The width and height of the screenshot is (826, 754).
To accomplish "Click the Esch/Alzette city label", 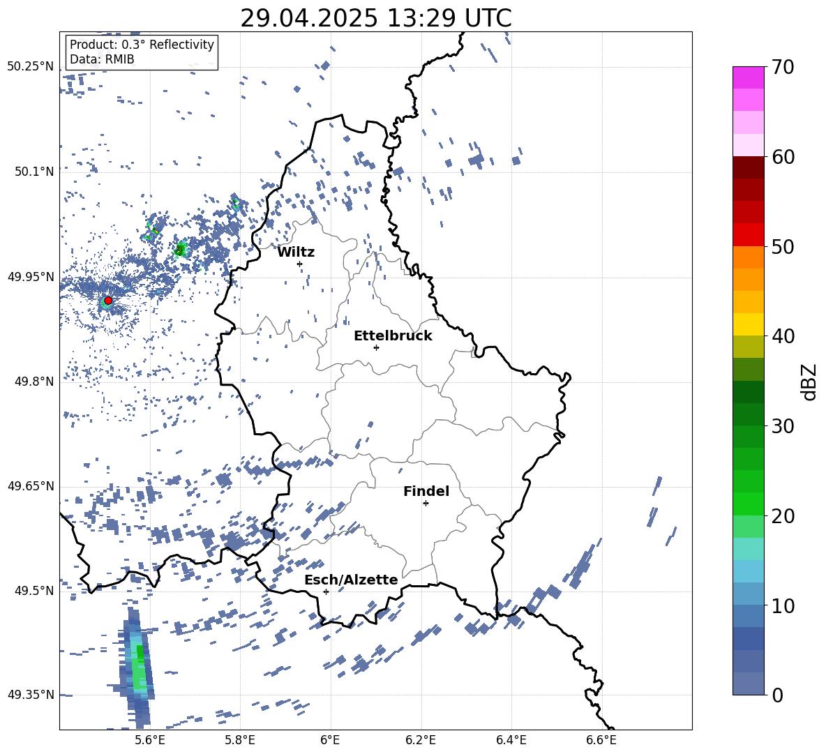I will [352, 580].
